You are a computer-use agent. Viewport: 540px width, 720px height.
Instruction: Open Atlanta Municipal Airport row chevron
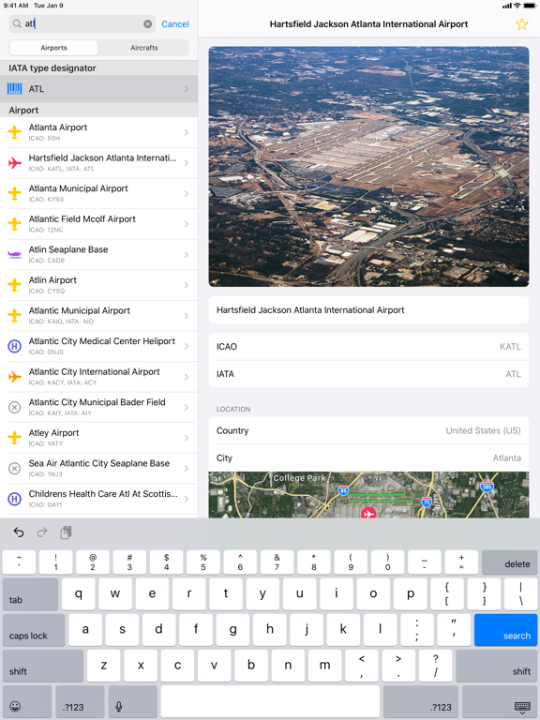tap(187, 193)
